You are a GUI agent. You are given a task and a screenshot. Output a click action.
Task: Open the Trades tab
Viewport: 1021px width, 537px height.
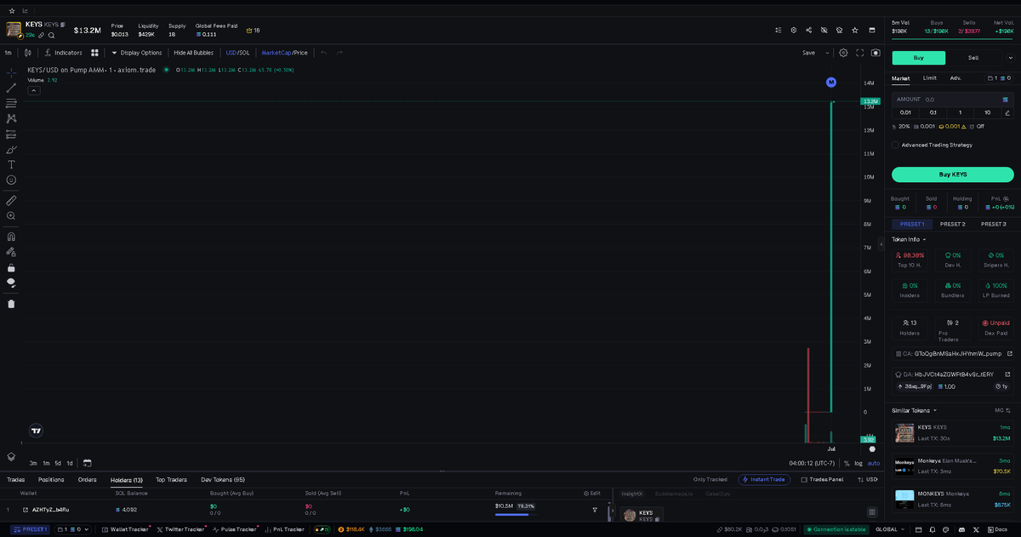tap(15, 480)
